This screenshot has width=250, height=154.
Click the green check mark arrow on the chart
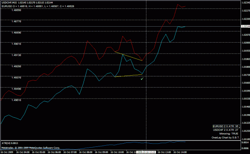pyautogui.click(x=142, y=79)
